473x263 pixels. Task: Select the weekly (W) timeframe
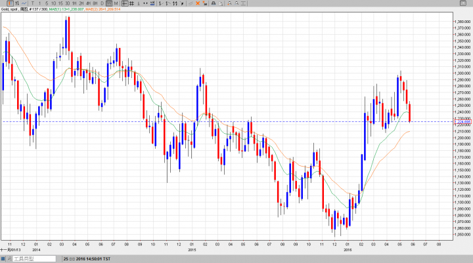click(x=109, y=3)
